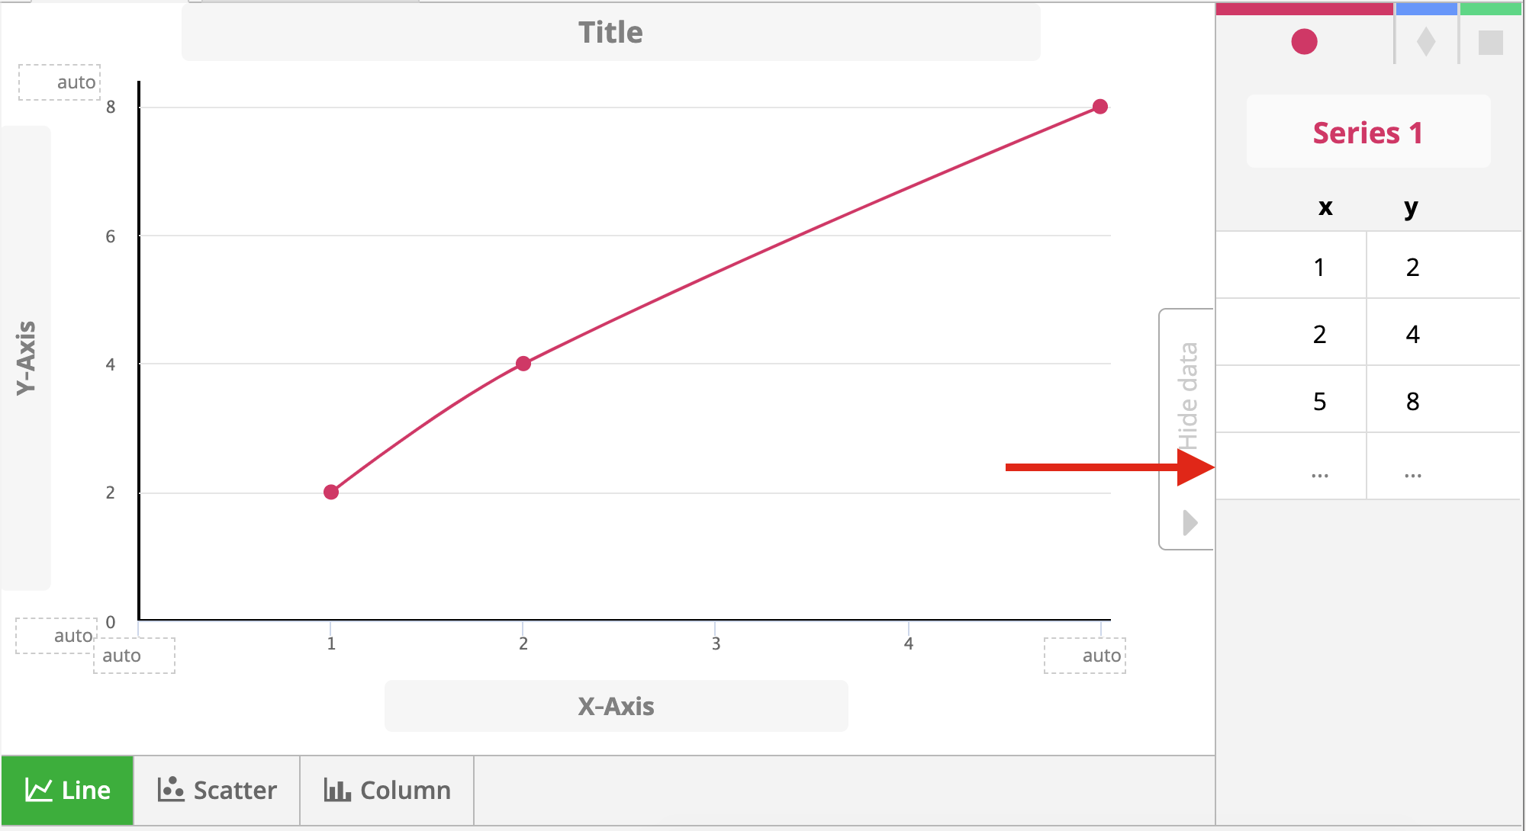Click the auto x-axis maximum box
The width and height of the screenshot is (1526, 831).
tap(1085, 656)
